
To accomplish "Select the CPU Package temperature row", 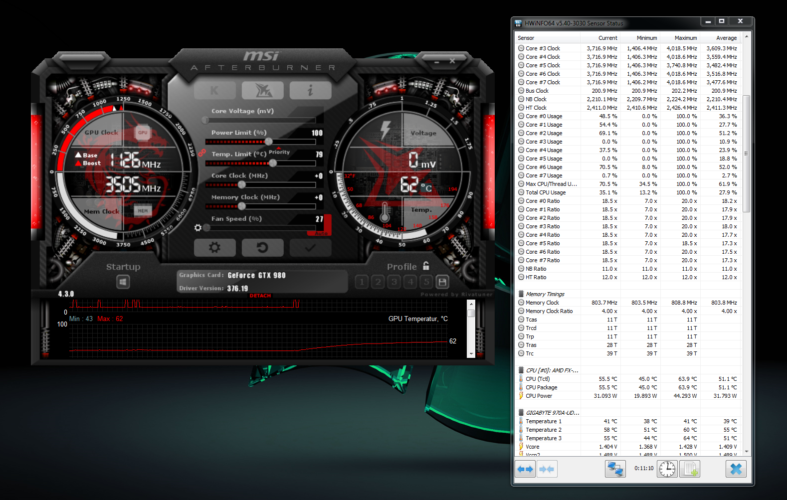I will (628, 387).
